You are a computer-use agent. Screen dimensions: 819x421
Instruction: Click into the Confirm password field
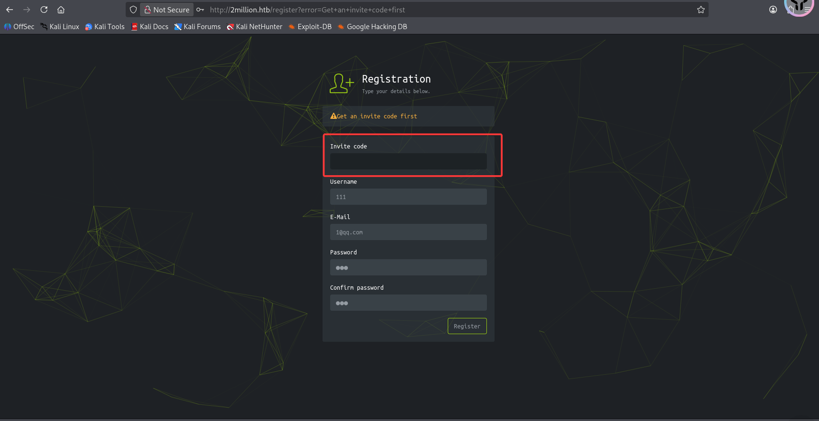pos(408,303)
